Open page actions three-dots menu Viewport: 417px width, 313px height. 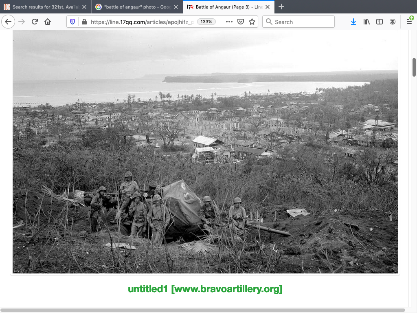(229, 22)
